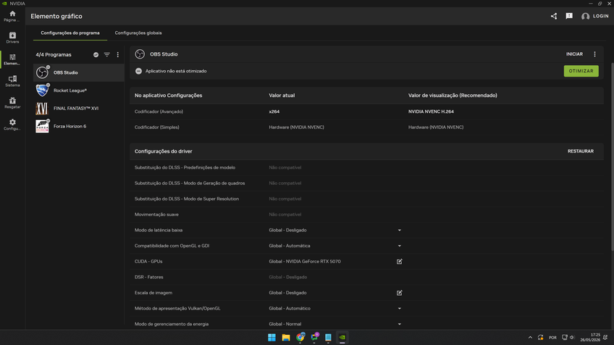Click the 4/4 Programas heading
614x345 pixels.
54,55
